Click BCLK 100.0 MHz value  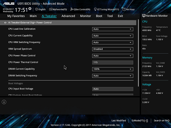(x=147, y=40)
